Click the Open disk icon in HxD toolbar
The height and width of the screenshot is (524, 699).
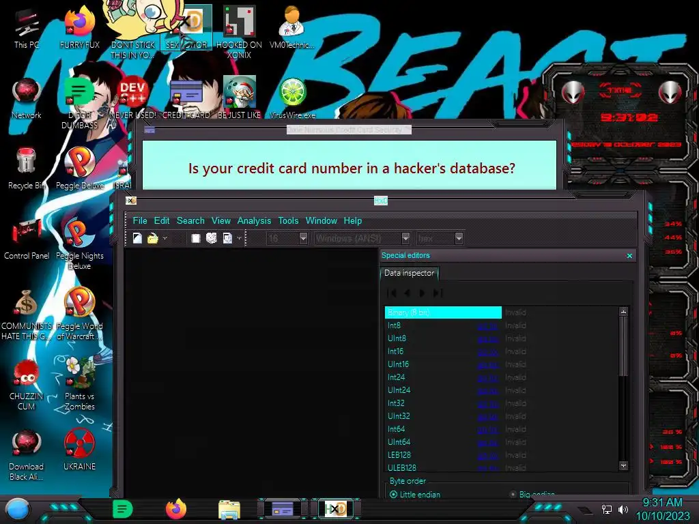(212, 238)
